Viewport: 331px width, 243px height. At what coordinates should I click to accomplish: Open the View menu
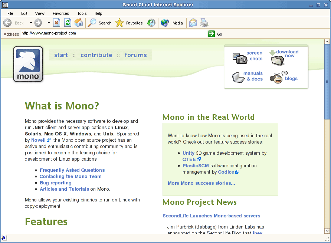pyautogui.click(x=40, y=13)
